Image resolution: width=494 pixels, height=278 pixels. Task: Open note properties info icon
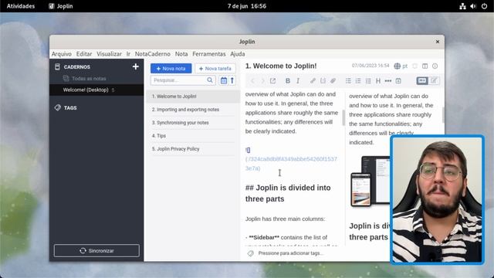click(x=435, y=66)
